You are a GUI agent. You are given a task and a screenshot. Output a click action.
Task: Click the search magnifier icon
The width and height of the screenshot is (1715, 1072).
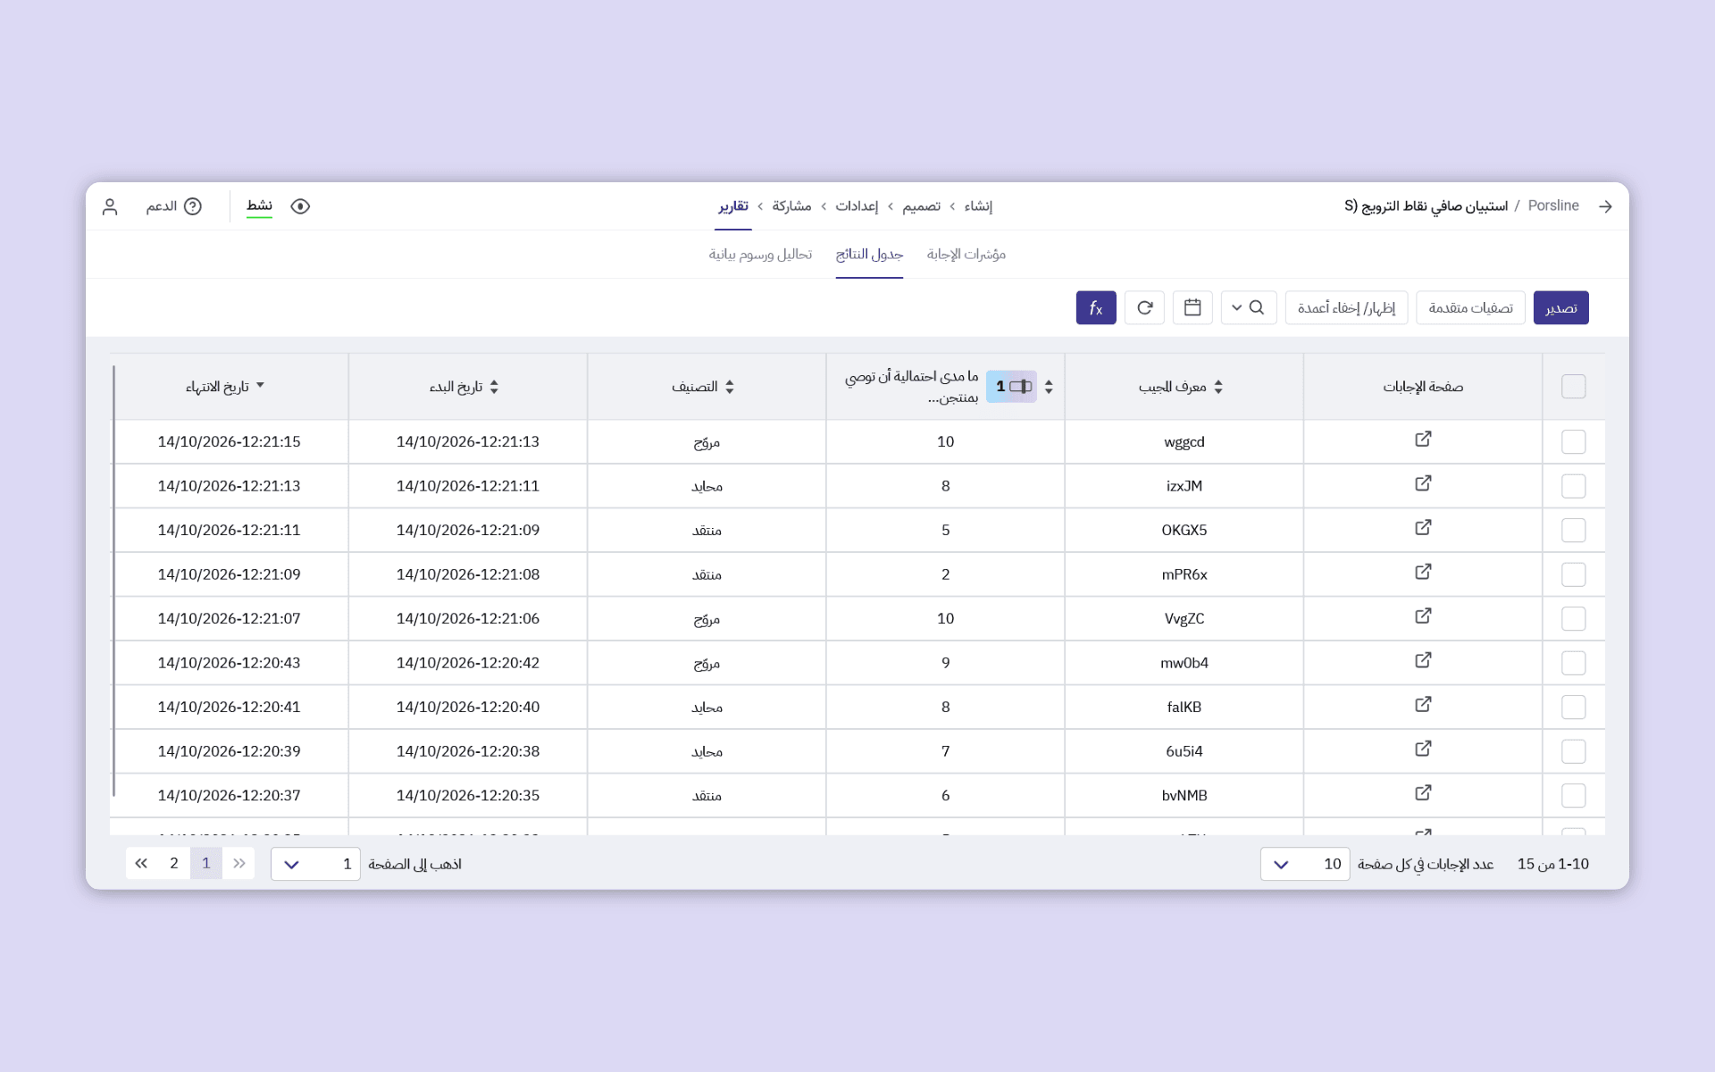(1257, 307)
